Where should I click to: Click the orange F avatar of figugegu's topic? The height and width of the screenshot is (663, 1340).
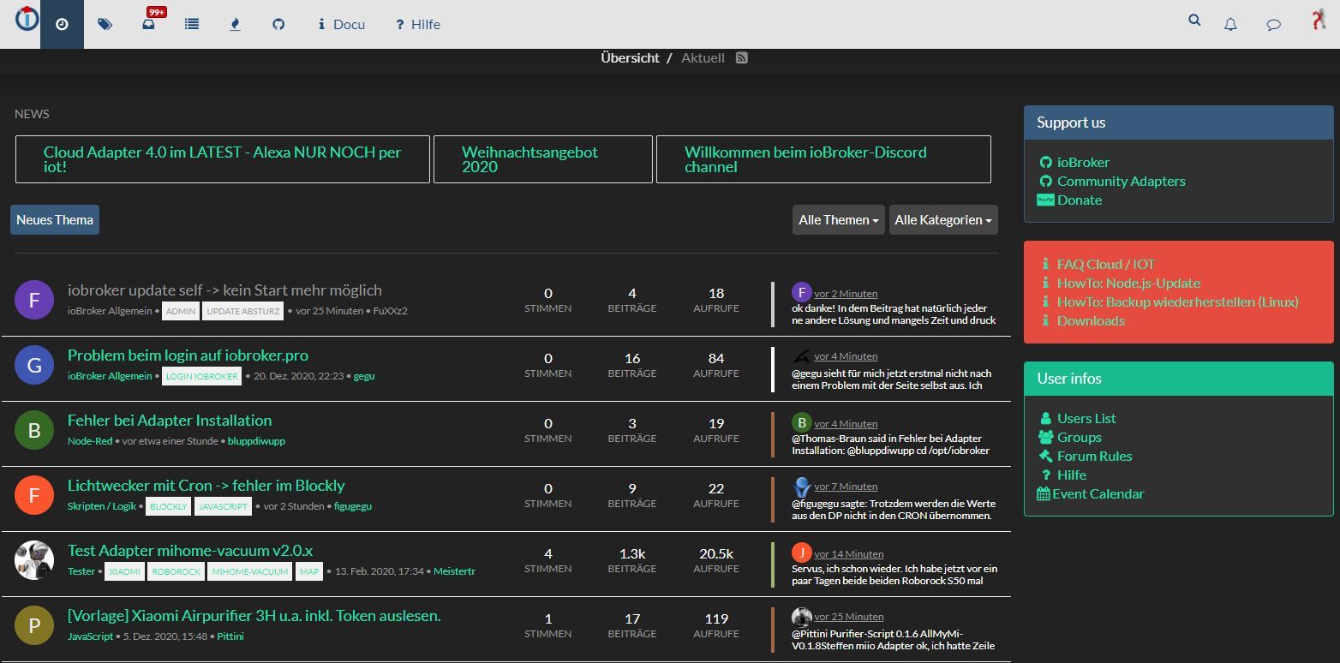34,495
